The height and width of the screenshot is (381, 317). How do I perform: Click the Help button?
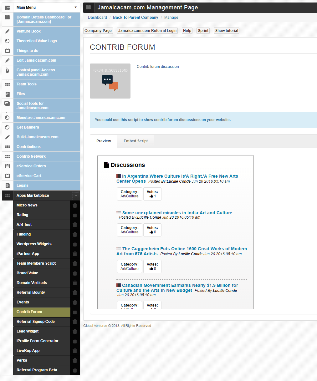coord(187,31)
